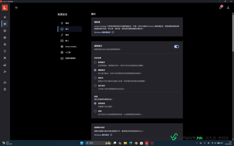Open Microsoft Store from the taskbar

[x=141, y=143]
